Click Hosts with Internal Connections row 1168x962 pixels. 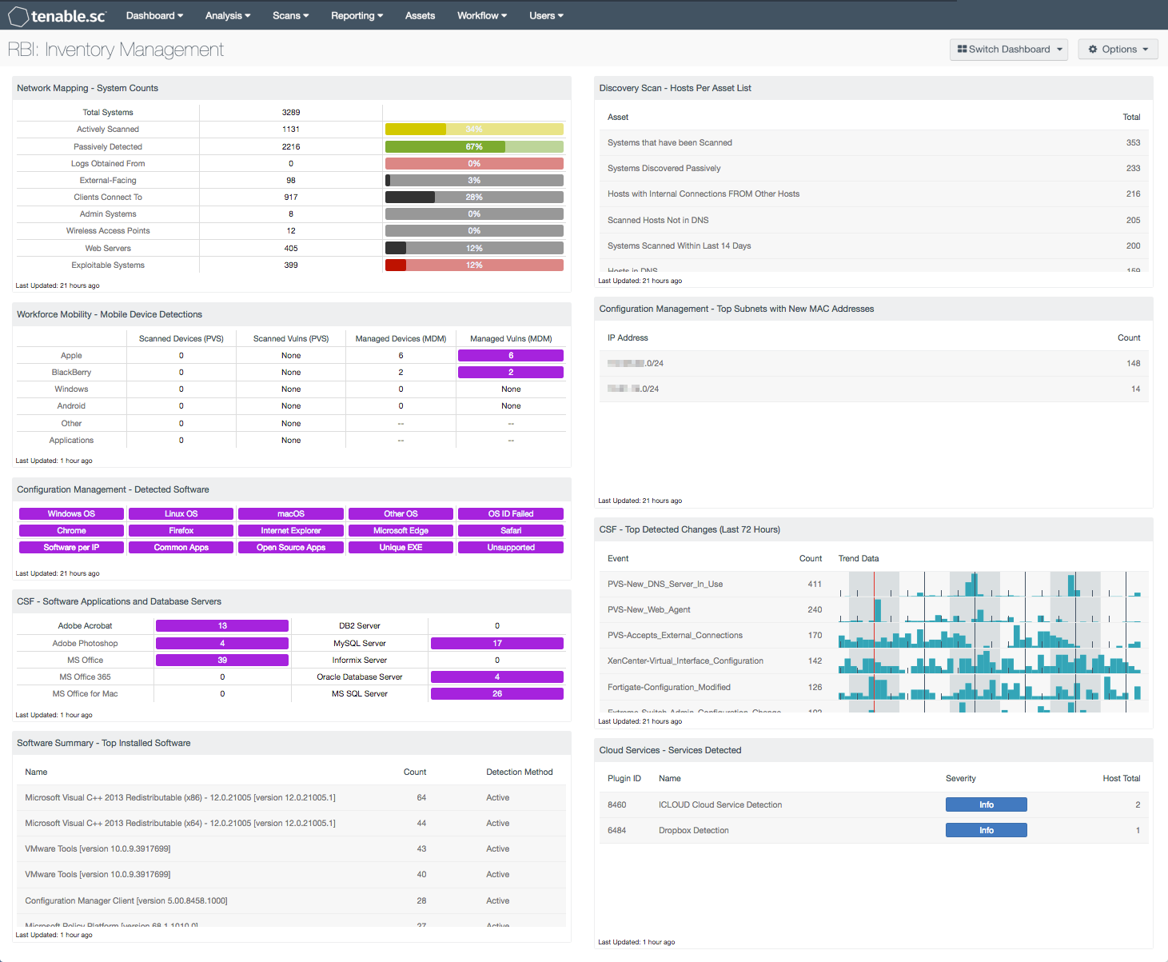point(874,194)
